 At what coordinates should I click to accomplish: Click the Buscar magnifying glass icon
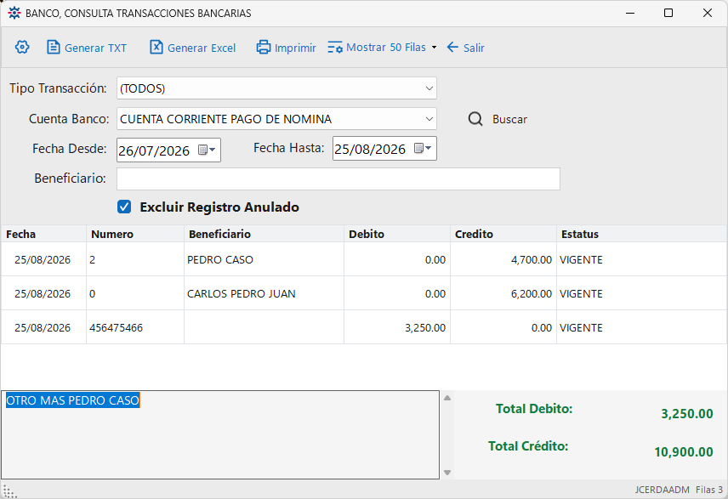475,119
